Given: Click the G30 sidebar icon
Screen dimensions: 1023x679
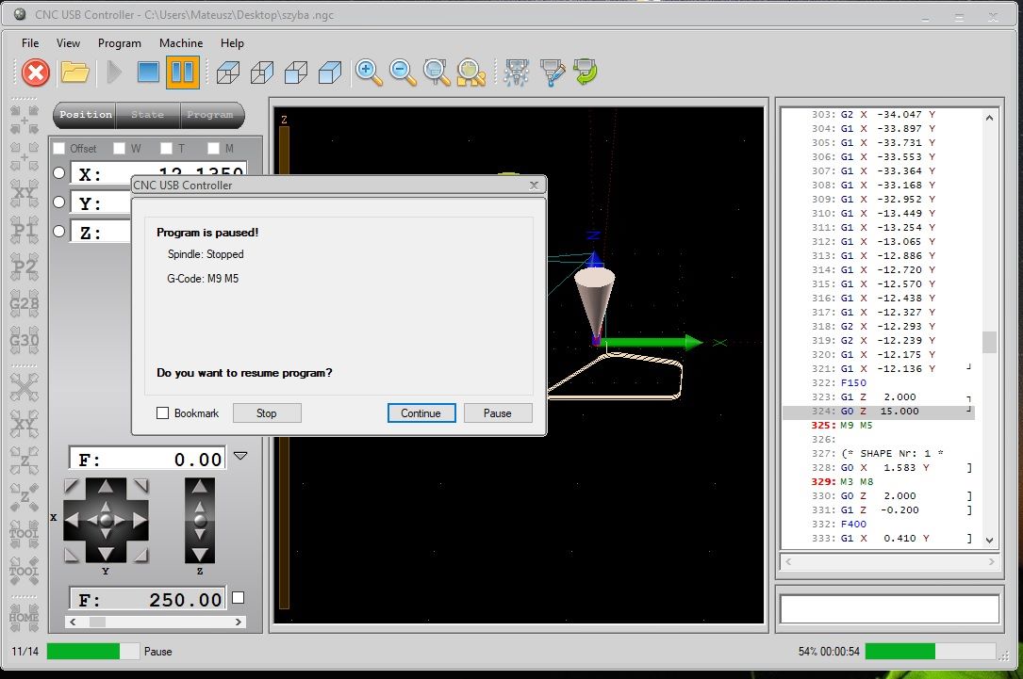Looking at the screenshot, I should (x=25, y=340).
